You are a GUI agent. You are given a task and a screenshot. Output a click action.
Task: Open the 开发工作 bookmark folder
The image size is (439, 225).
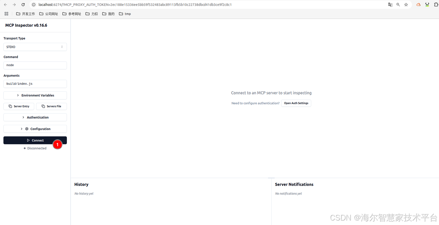coord(26,14)
